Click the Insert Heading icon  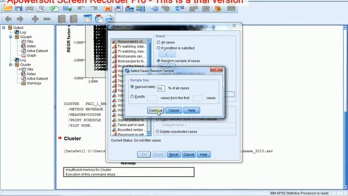(88, 19)
